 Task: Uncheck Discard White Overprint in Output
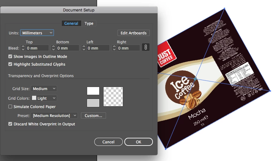(10, 124)
